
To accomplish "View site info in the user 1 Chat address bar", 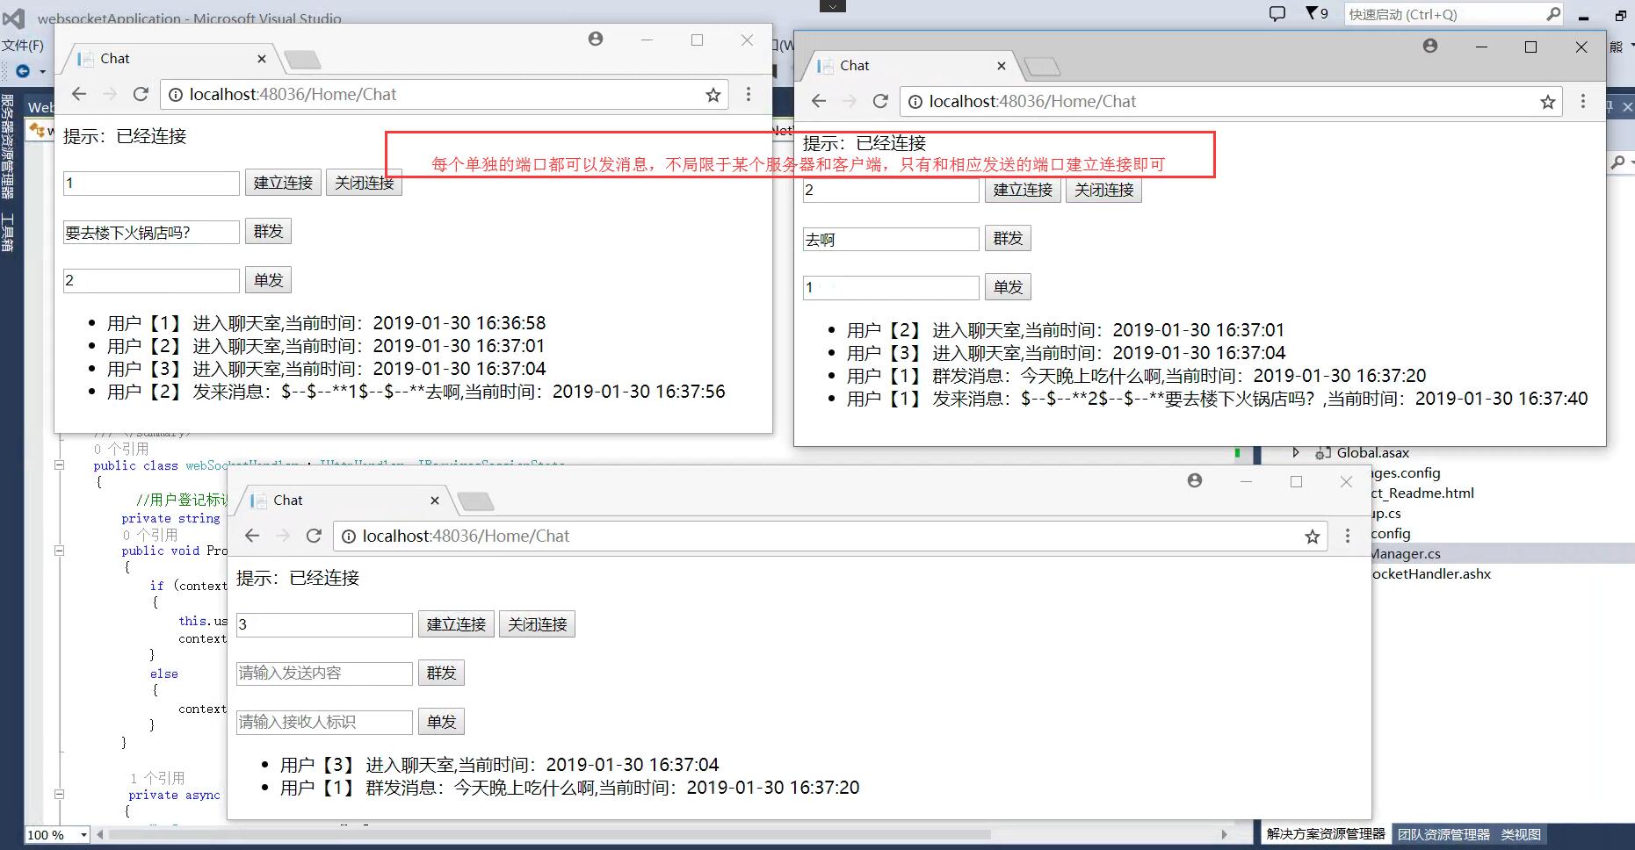I will [175, 95].
